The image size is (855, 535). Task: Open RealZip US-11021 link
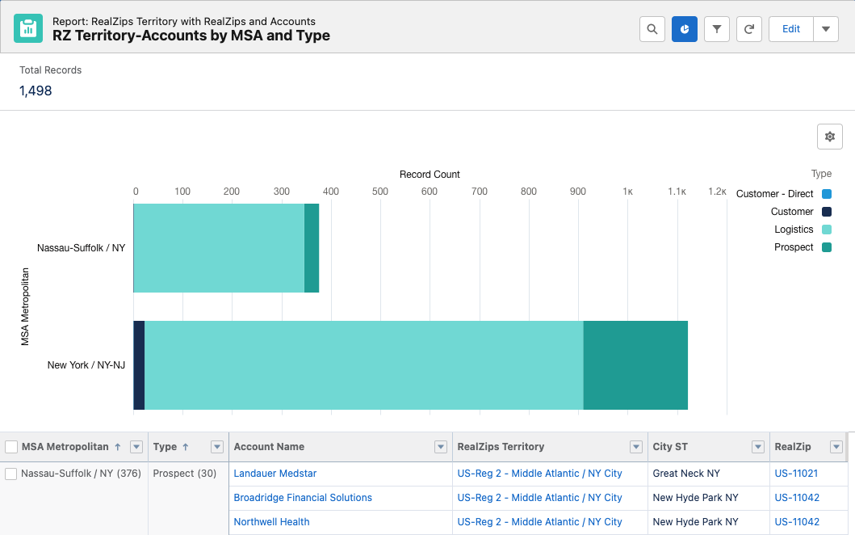point(796,474)
